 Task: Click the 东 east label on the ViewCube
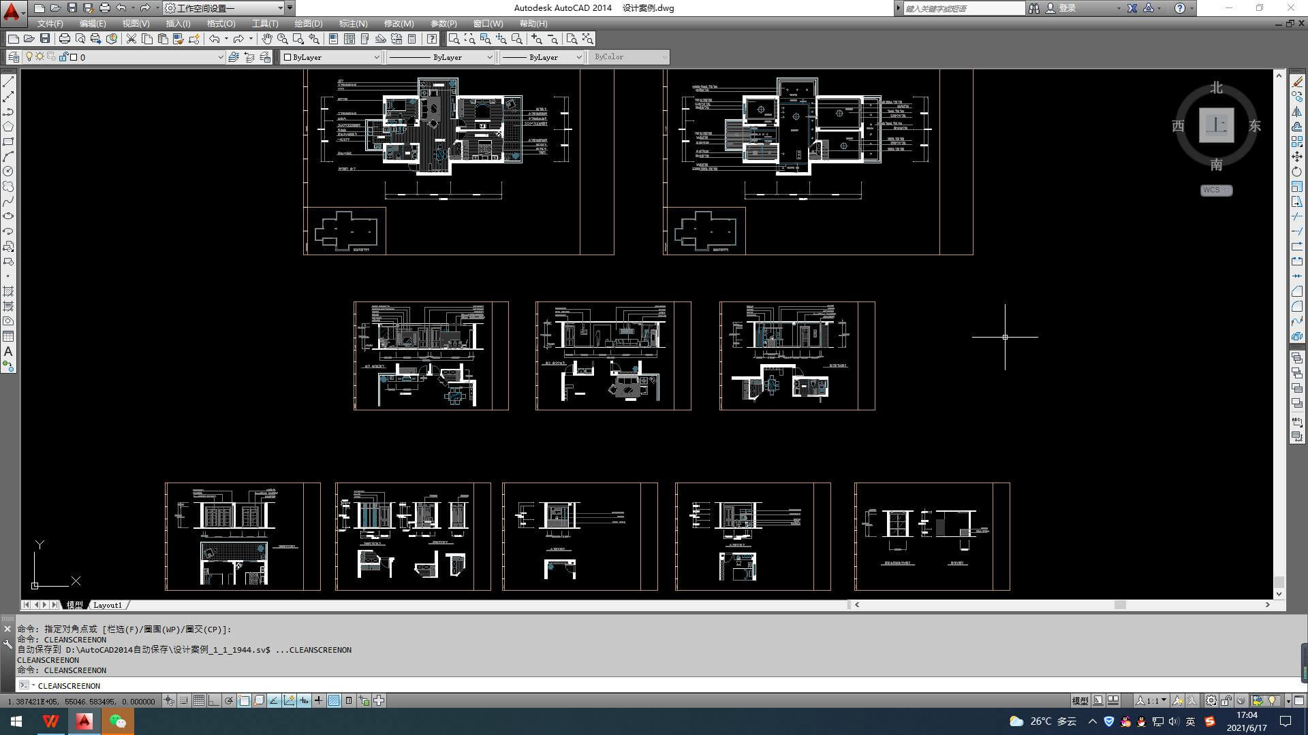[x=1255, y=126]
